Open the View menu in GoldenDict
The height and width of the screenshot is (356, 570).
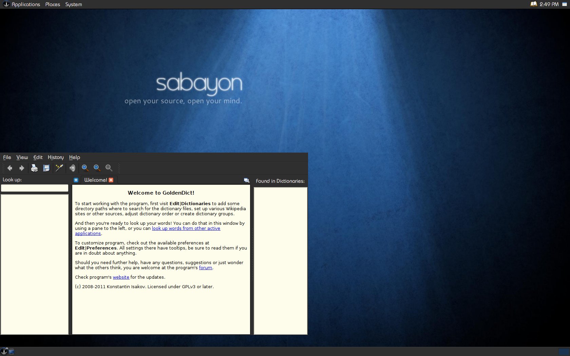[x=22, y=157]
